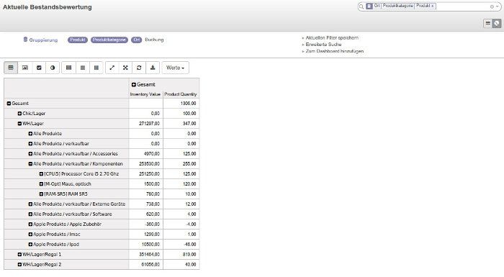Switch to graph view icon

tap(497, 23)
